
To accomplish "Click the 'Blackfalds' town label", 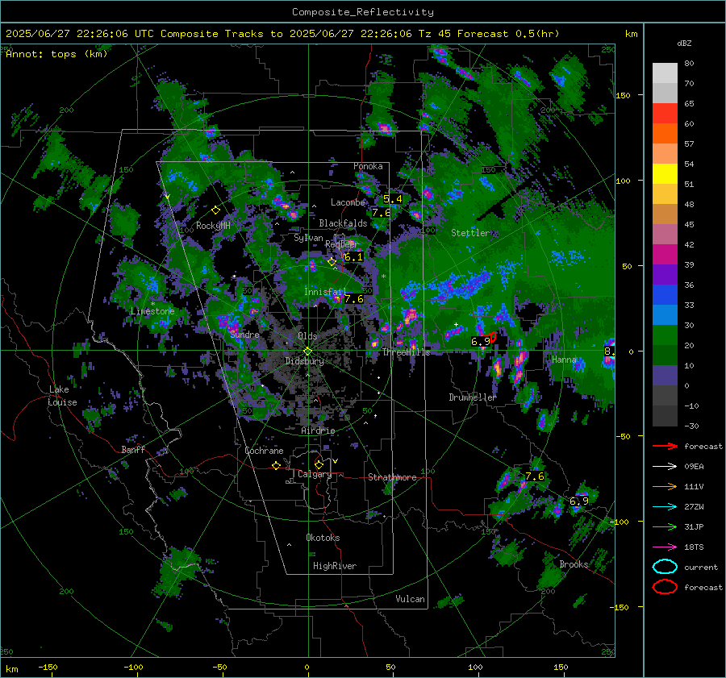I will point(343,223).
